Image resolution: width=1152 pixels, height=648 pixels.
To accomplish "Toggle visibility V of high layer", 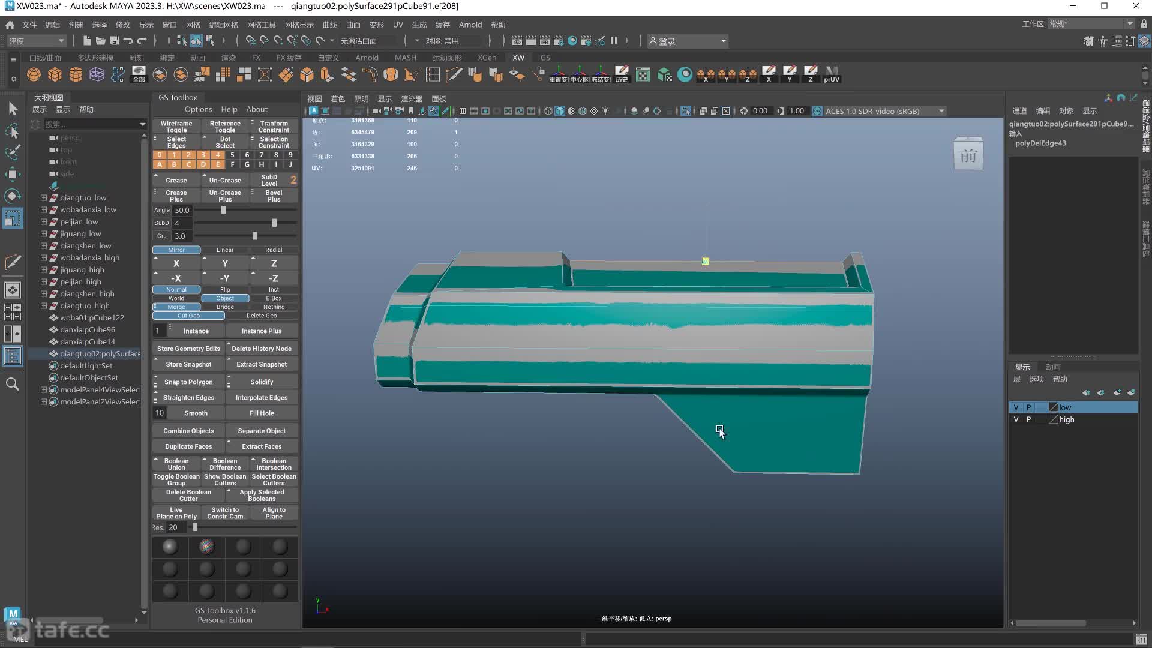I will pyautogui.click(x=1016, y=419).
